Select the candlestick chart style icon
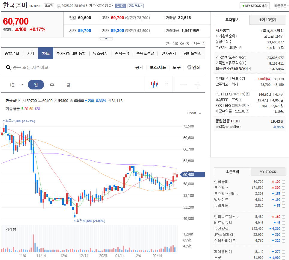 tap(154, 84)
